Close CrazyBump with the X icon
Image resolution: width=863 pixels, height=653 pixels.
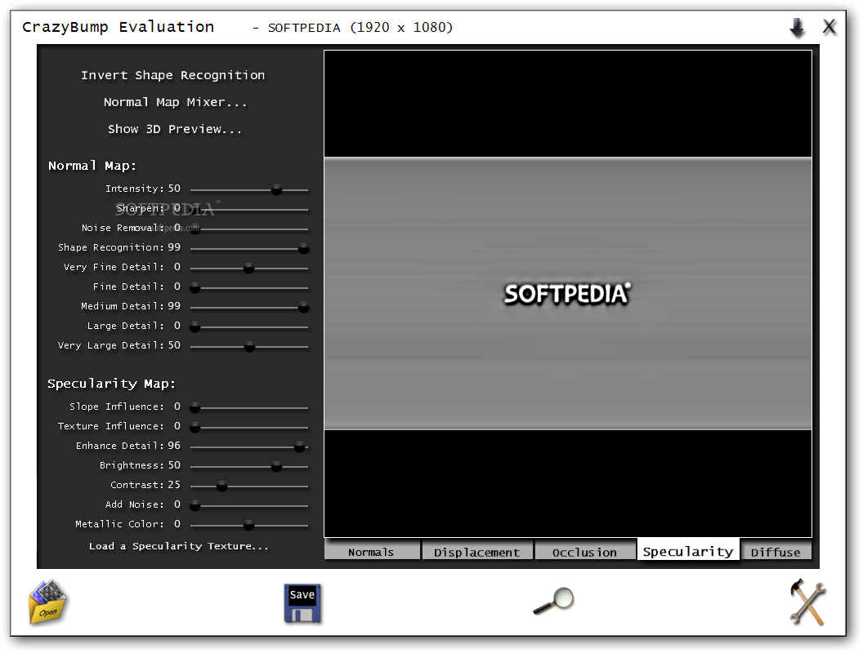(829, 26)
